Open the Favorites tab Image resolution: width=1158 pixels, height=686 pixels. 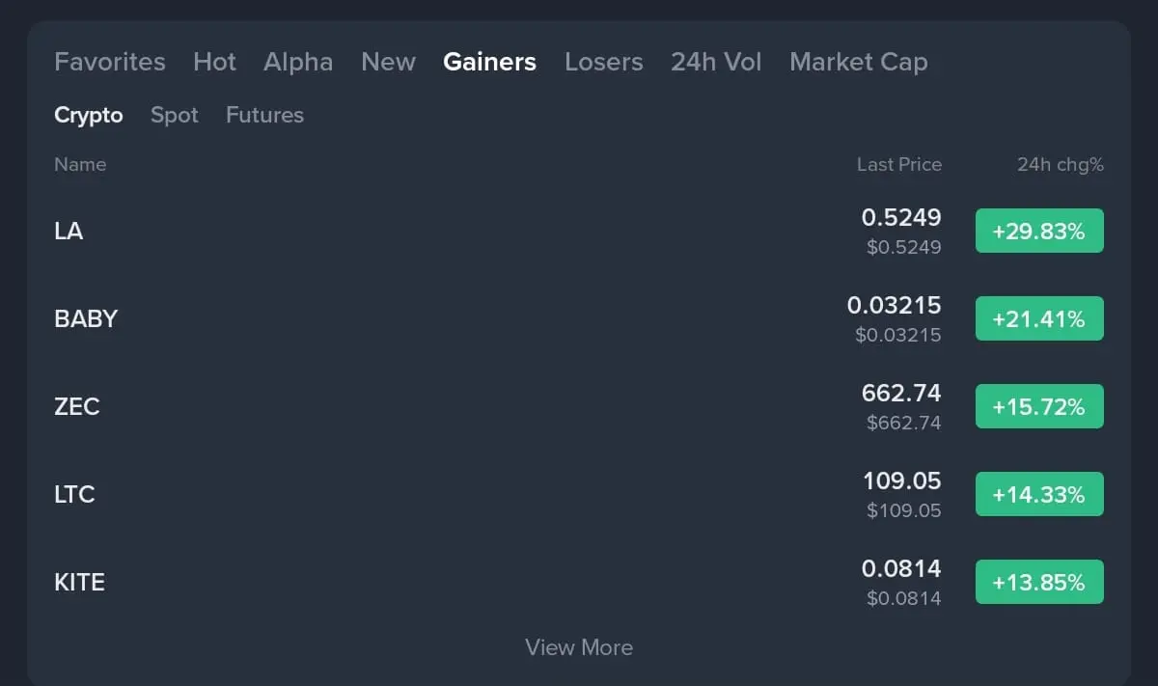tap(110, 62)
